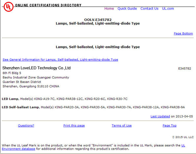Image resolution: width=196 pixels, height=154 pixels.
Task: Click the Shenzhen LoveLED Technology company name
Action: coord(36,68)
